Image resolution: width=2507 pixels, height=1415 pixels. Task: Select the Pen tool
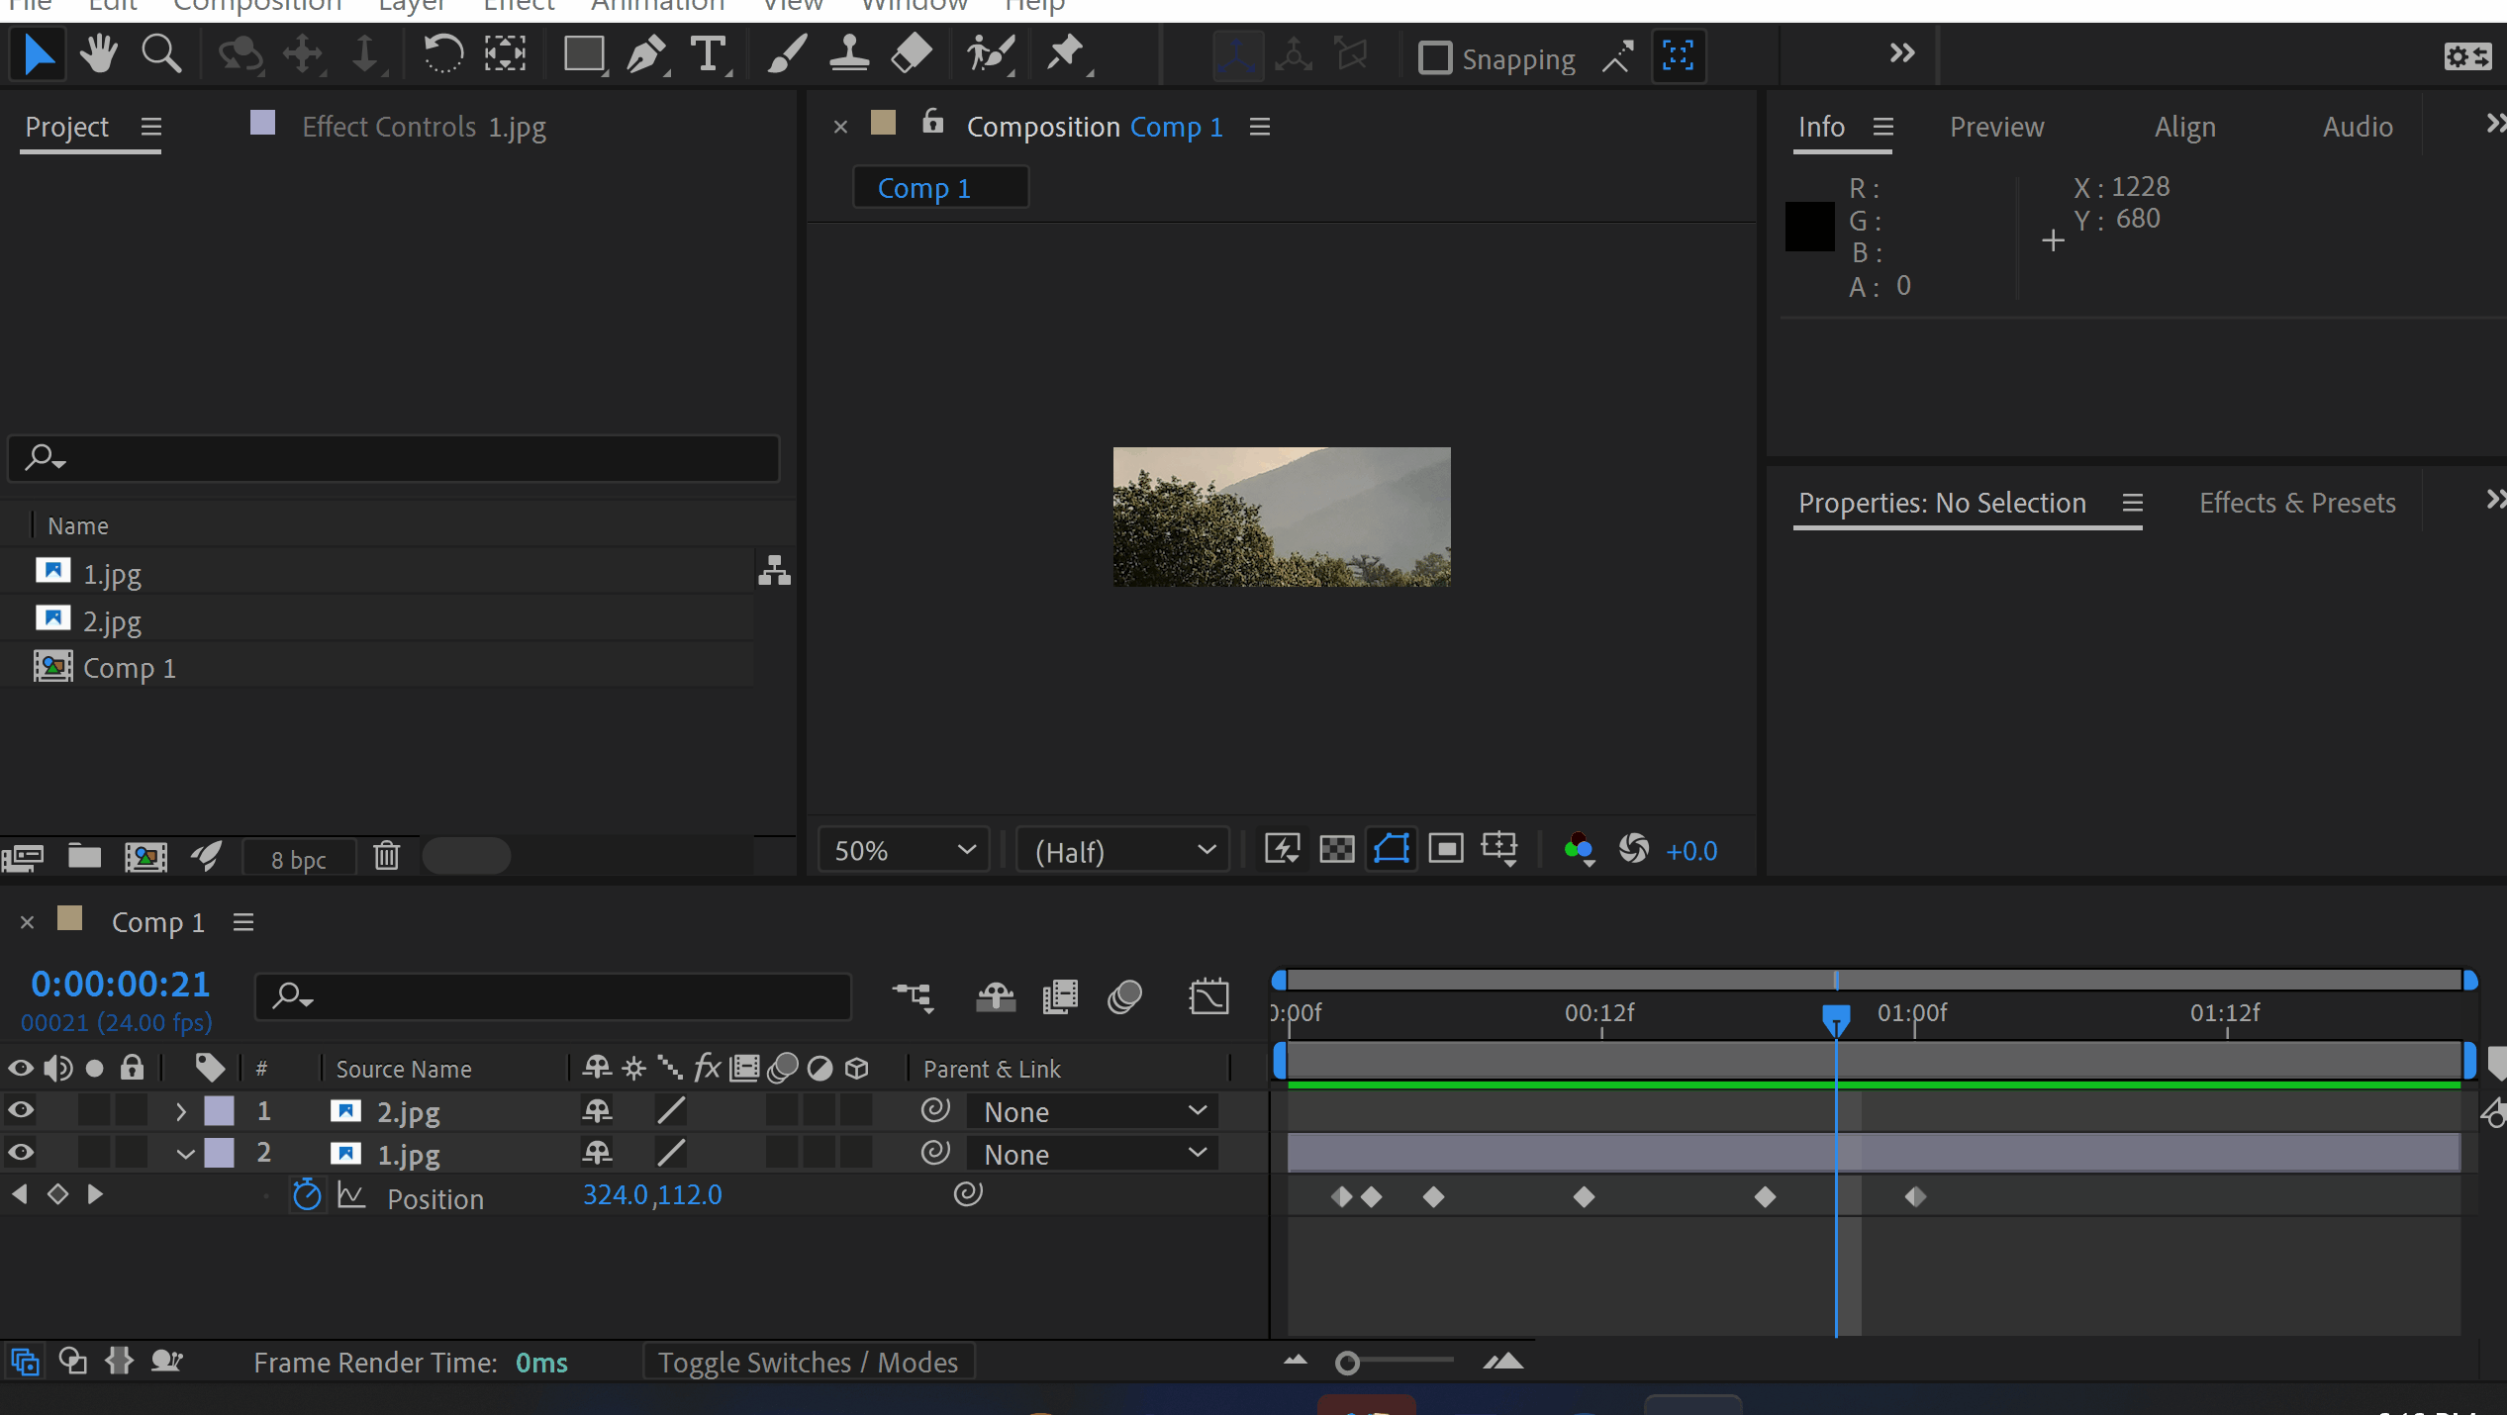[646, 54]
